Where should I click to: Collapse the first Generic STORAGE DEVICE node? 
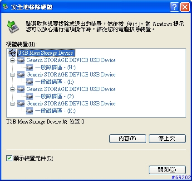click(x=13, y=61)
